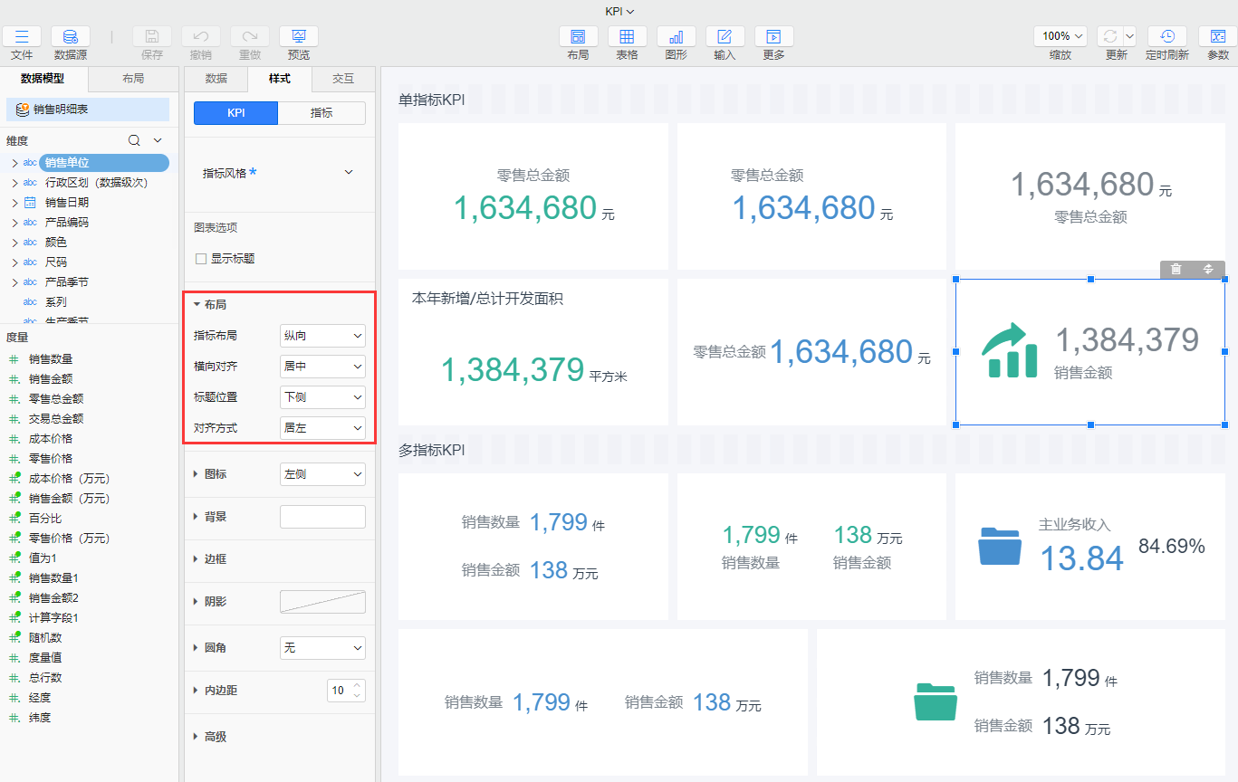Viewport: 1238px width, 782px height.
Task: Open the 横向对齐 居中 dropdown
Action: click(322, 367)
